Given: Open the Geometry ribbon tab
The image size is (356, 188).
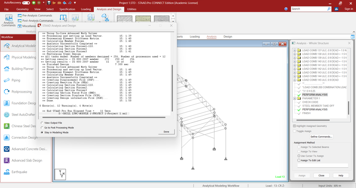Looking at the screenshot, I should click(x=23, y=9).
